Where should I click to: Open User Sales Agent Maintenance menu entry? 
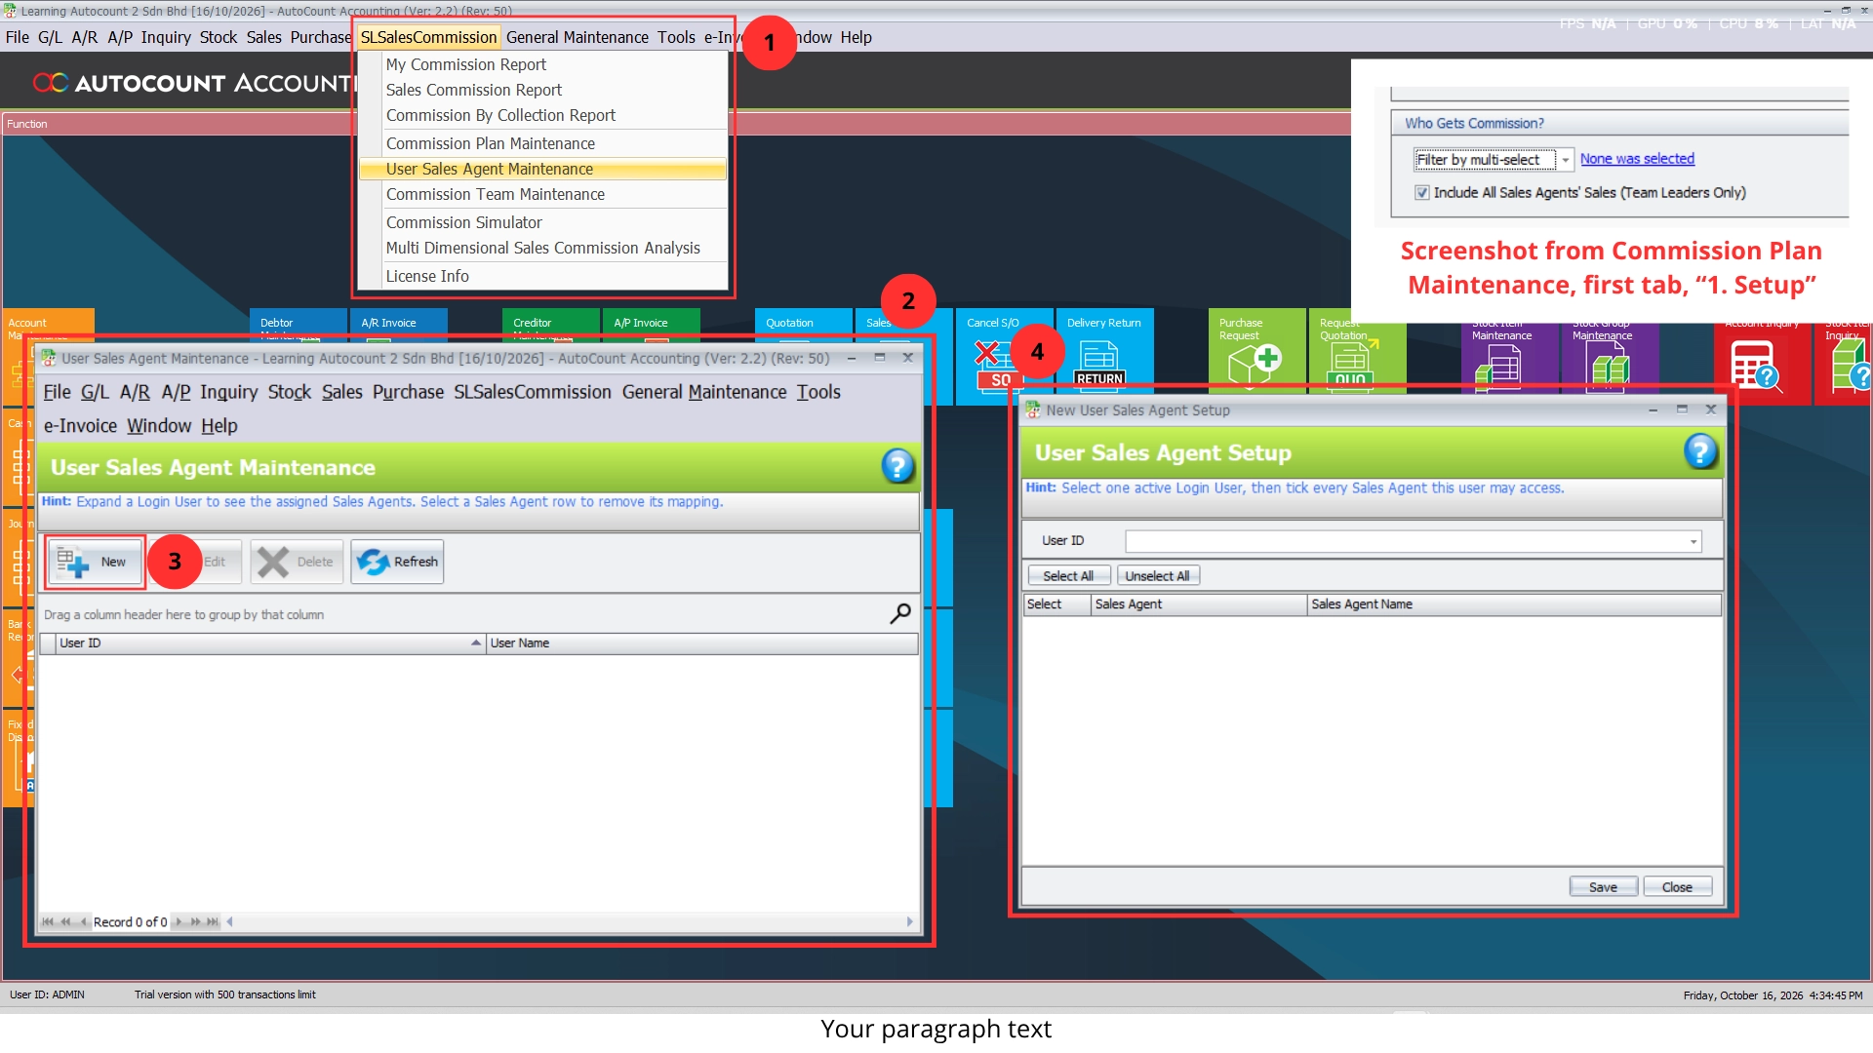pos(542,169)
